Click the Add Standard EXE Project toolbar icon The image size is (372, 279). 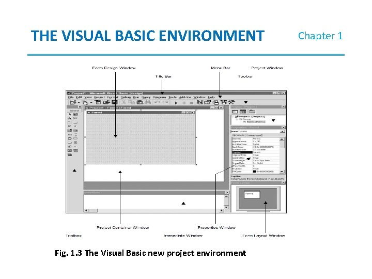pyautogui.click(x=73, y=102)
